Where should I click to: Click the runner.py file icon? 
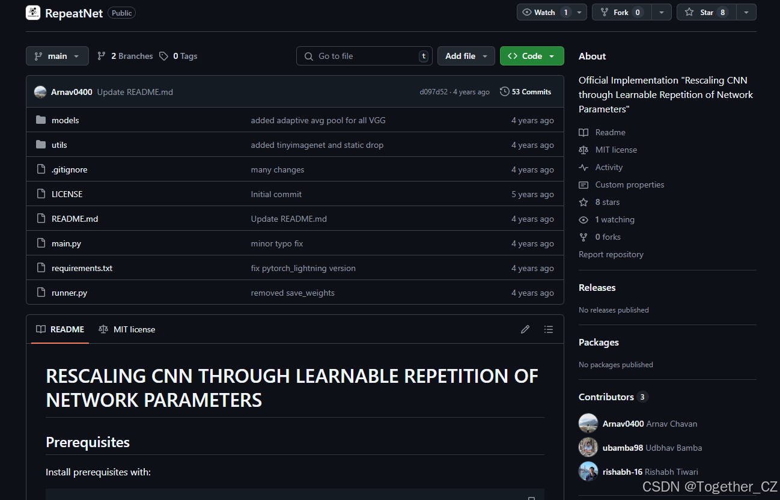(x=41, y=293)
